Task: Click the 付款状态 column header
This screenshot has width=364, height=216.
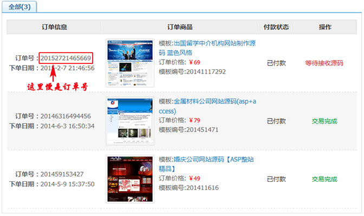Action: click(x=276, y=27)
